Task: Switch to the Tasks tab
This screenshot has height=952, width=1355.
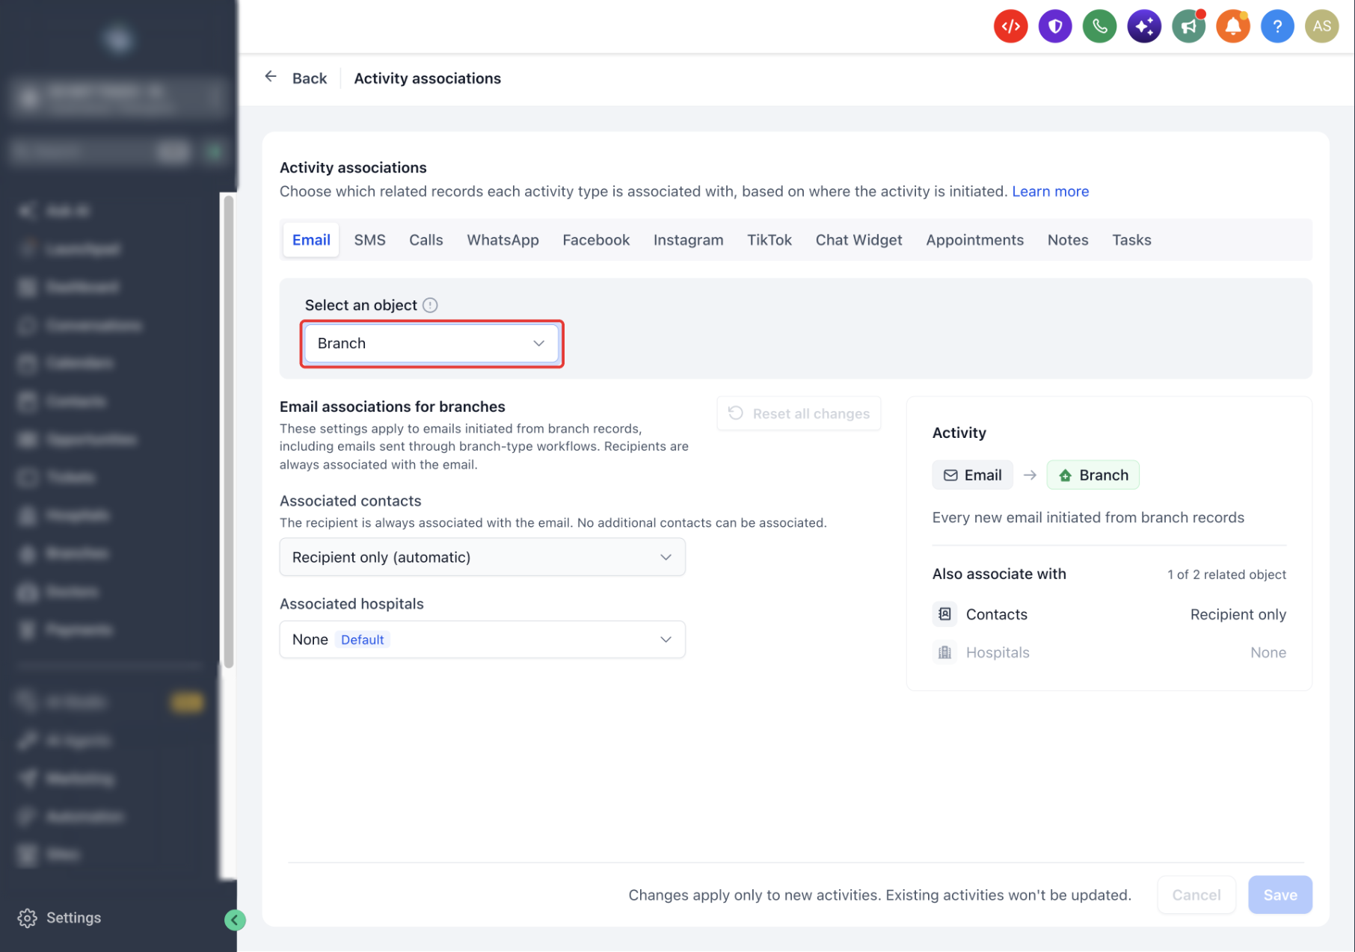Action: (x=1131, y=240)
